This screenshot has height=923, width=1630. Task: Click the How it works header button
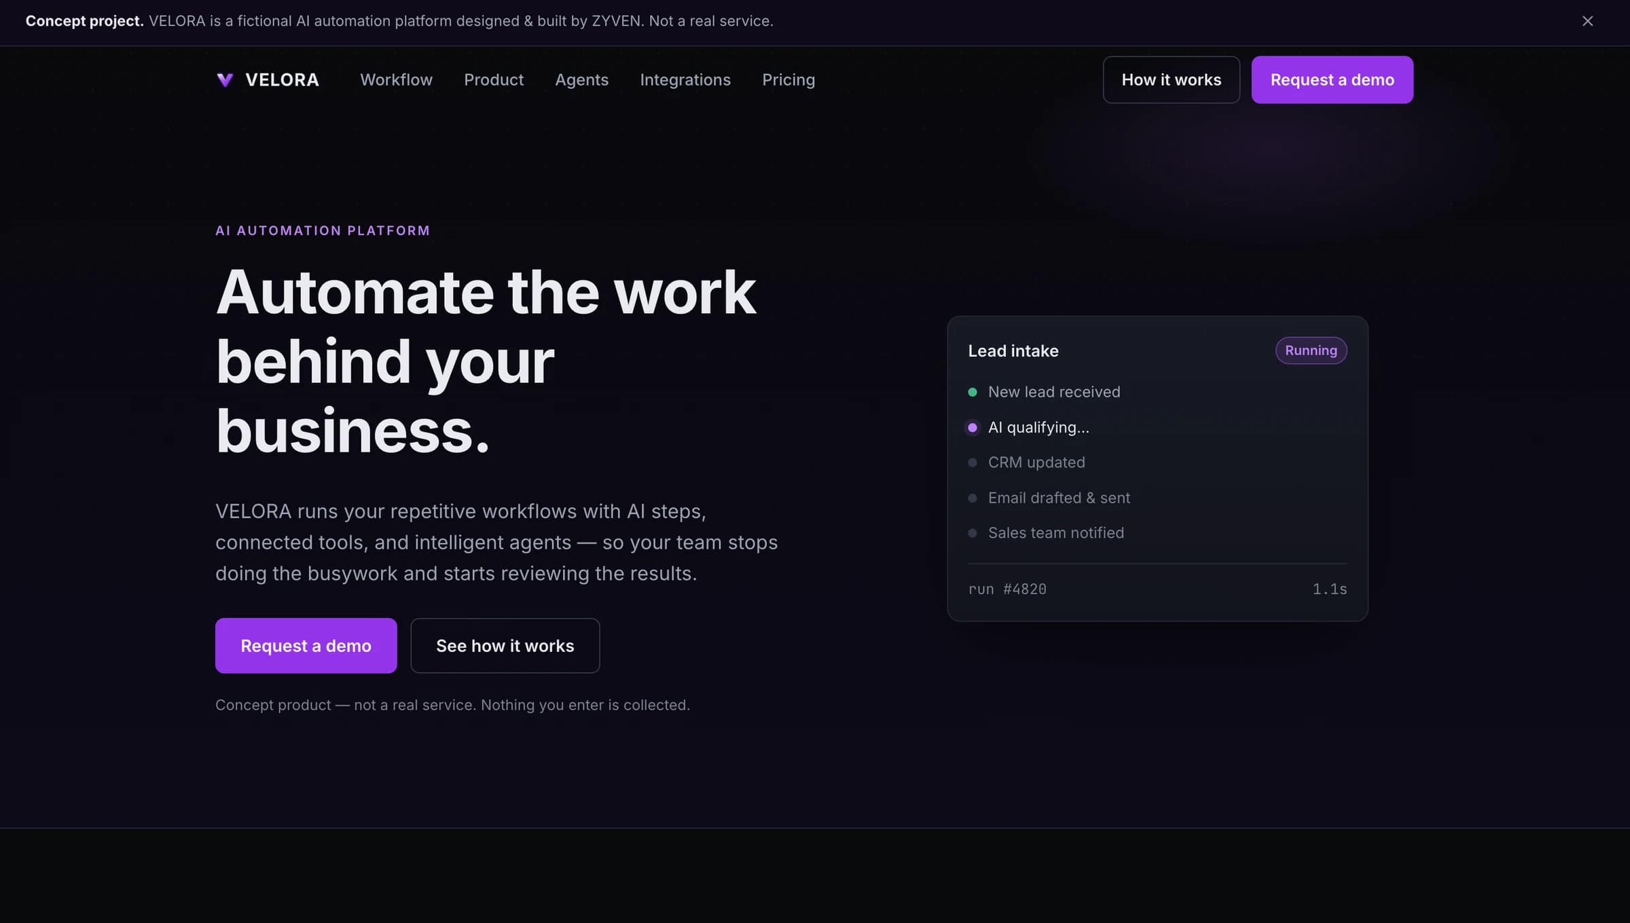pos(1171,79)
